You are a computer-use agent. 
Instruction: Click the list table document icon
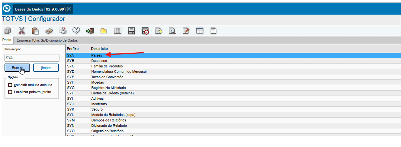118,31
